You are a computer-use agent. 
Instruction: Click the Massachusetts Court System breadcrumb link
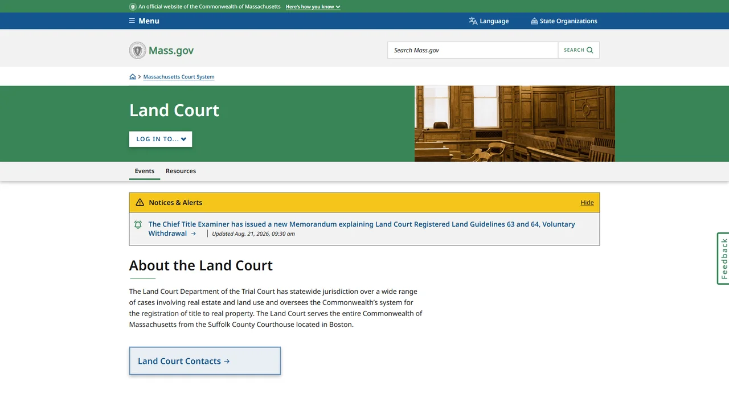click(x=179, y=77)
